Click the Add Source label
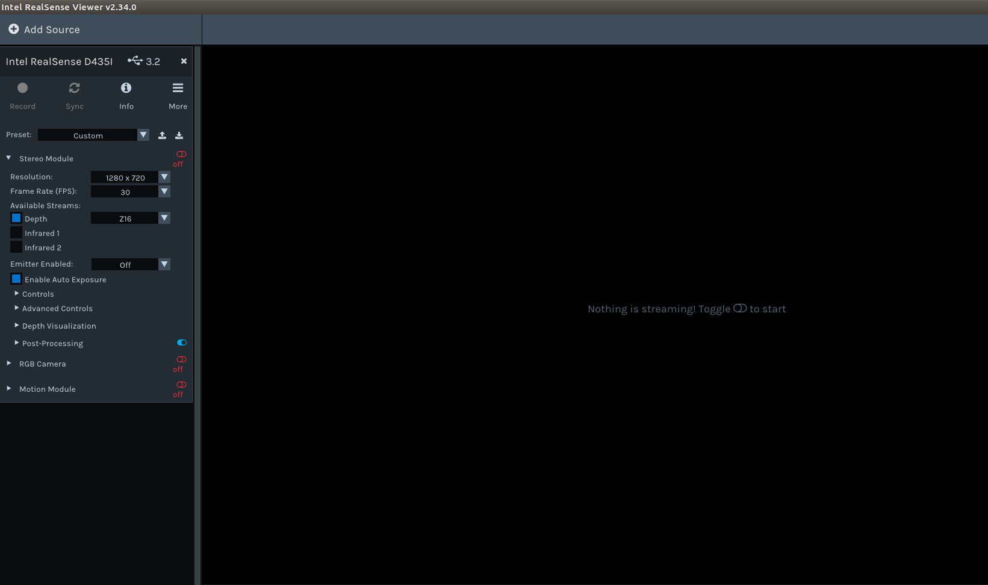988x585 pixels. pyautogui.click(x=52, y=29)
